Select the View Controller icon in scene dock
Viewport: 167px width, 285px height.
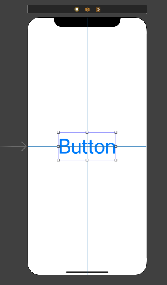click(x=77, y=10)
